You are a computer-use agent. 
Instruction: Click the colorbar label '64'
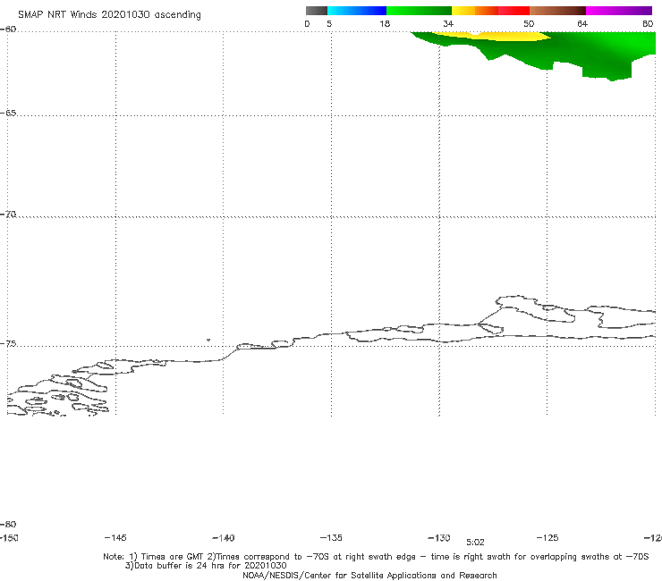582,23
